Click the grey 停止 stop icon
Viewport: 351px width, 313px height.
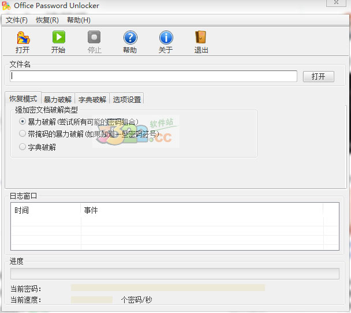click(94, 37)
